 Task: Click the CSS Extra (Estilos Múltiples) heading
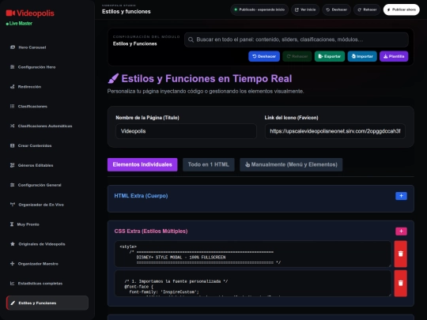coord(151,232)
